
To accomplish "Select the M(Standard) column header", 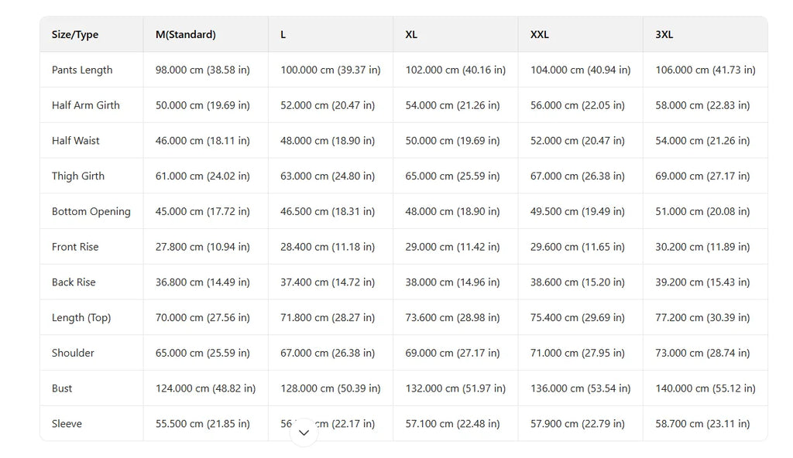I will tap(186, 34).
